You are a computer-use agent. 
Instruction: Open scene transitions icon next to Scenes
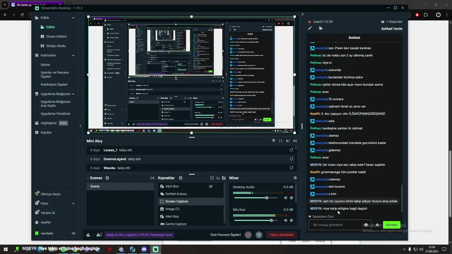152,178
